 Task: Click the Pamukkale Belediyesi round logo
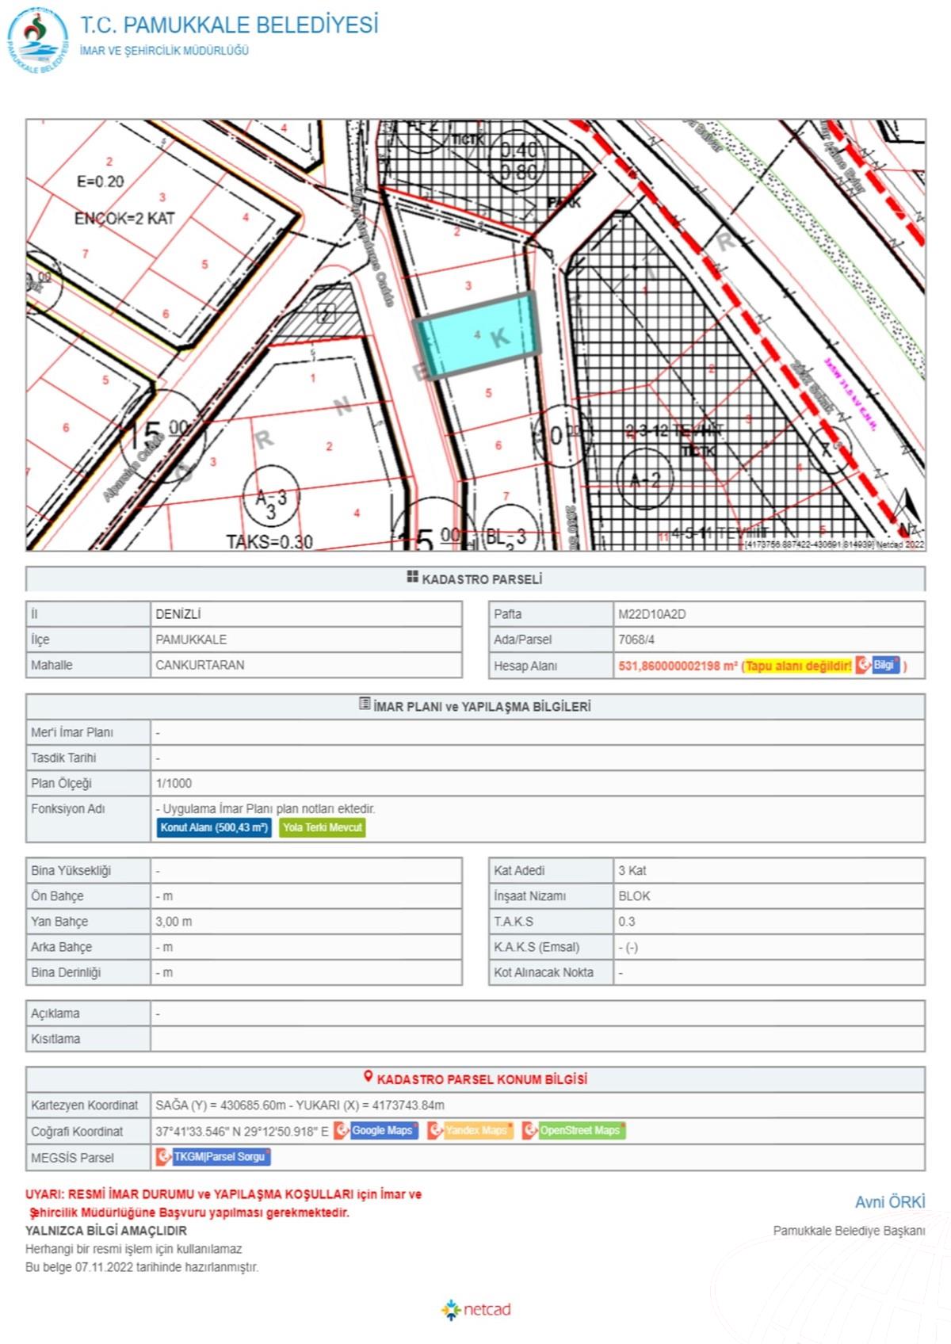[37, 41]
